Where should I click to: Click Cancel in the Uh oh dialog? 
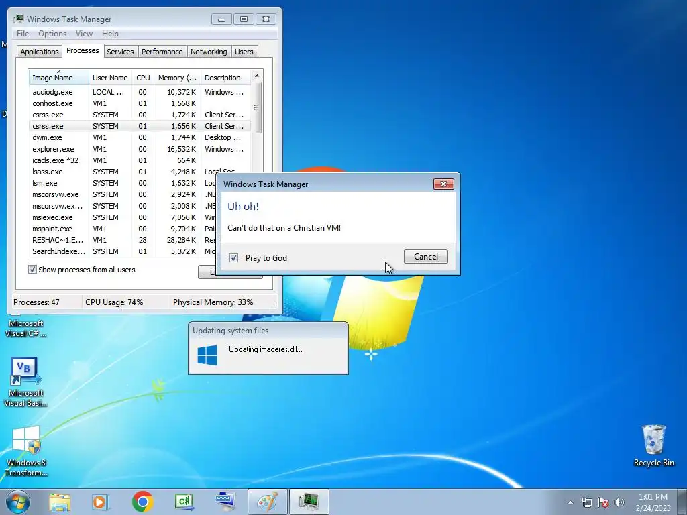click(x=426, y=257)
